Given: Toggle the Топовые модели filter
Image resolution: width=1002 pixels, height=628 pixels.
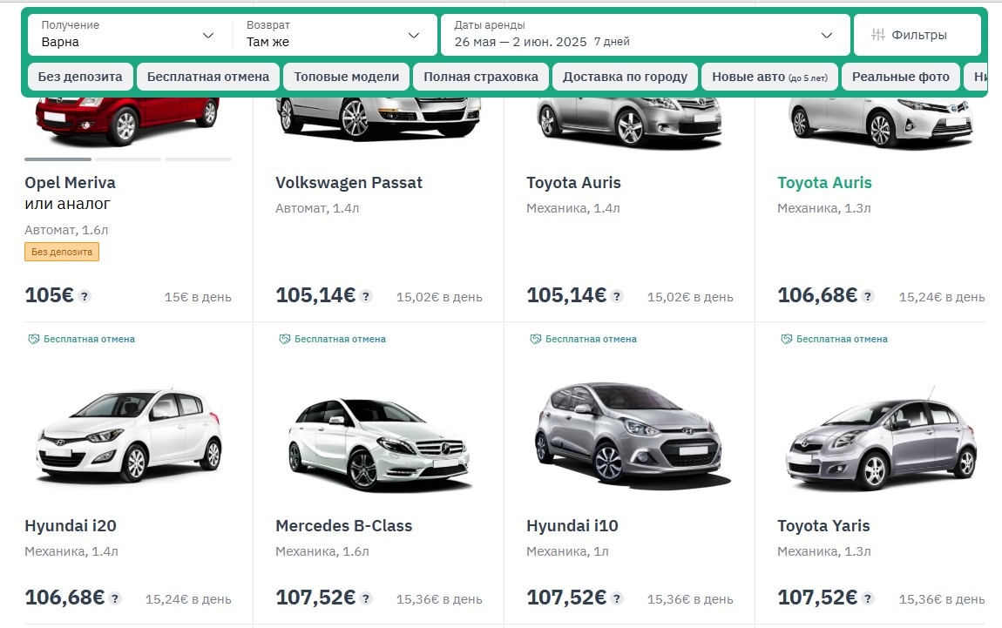Looking at the screenshot, I should (346, 76).
